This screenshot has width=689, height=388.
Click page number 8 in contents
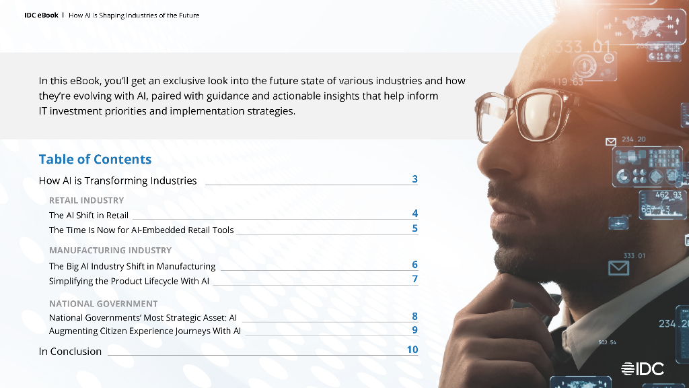(x=415, y=316)
